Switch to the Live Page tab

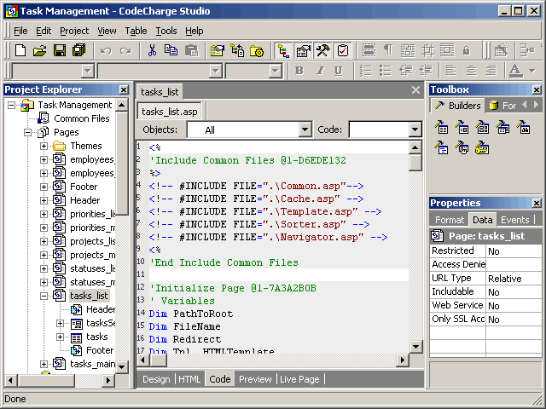[x=299, y=379]
